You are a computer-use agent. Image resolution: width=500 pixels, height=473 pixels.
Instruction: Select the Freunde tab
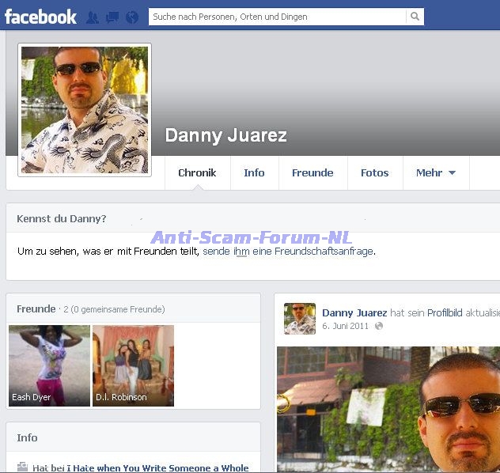pos(312,172)
